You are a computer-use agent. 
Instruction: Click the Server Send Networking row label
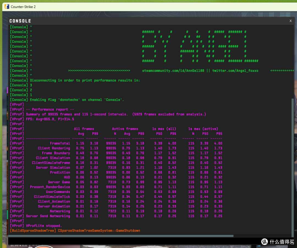(x=48, y=216)
